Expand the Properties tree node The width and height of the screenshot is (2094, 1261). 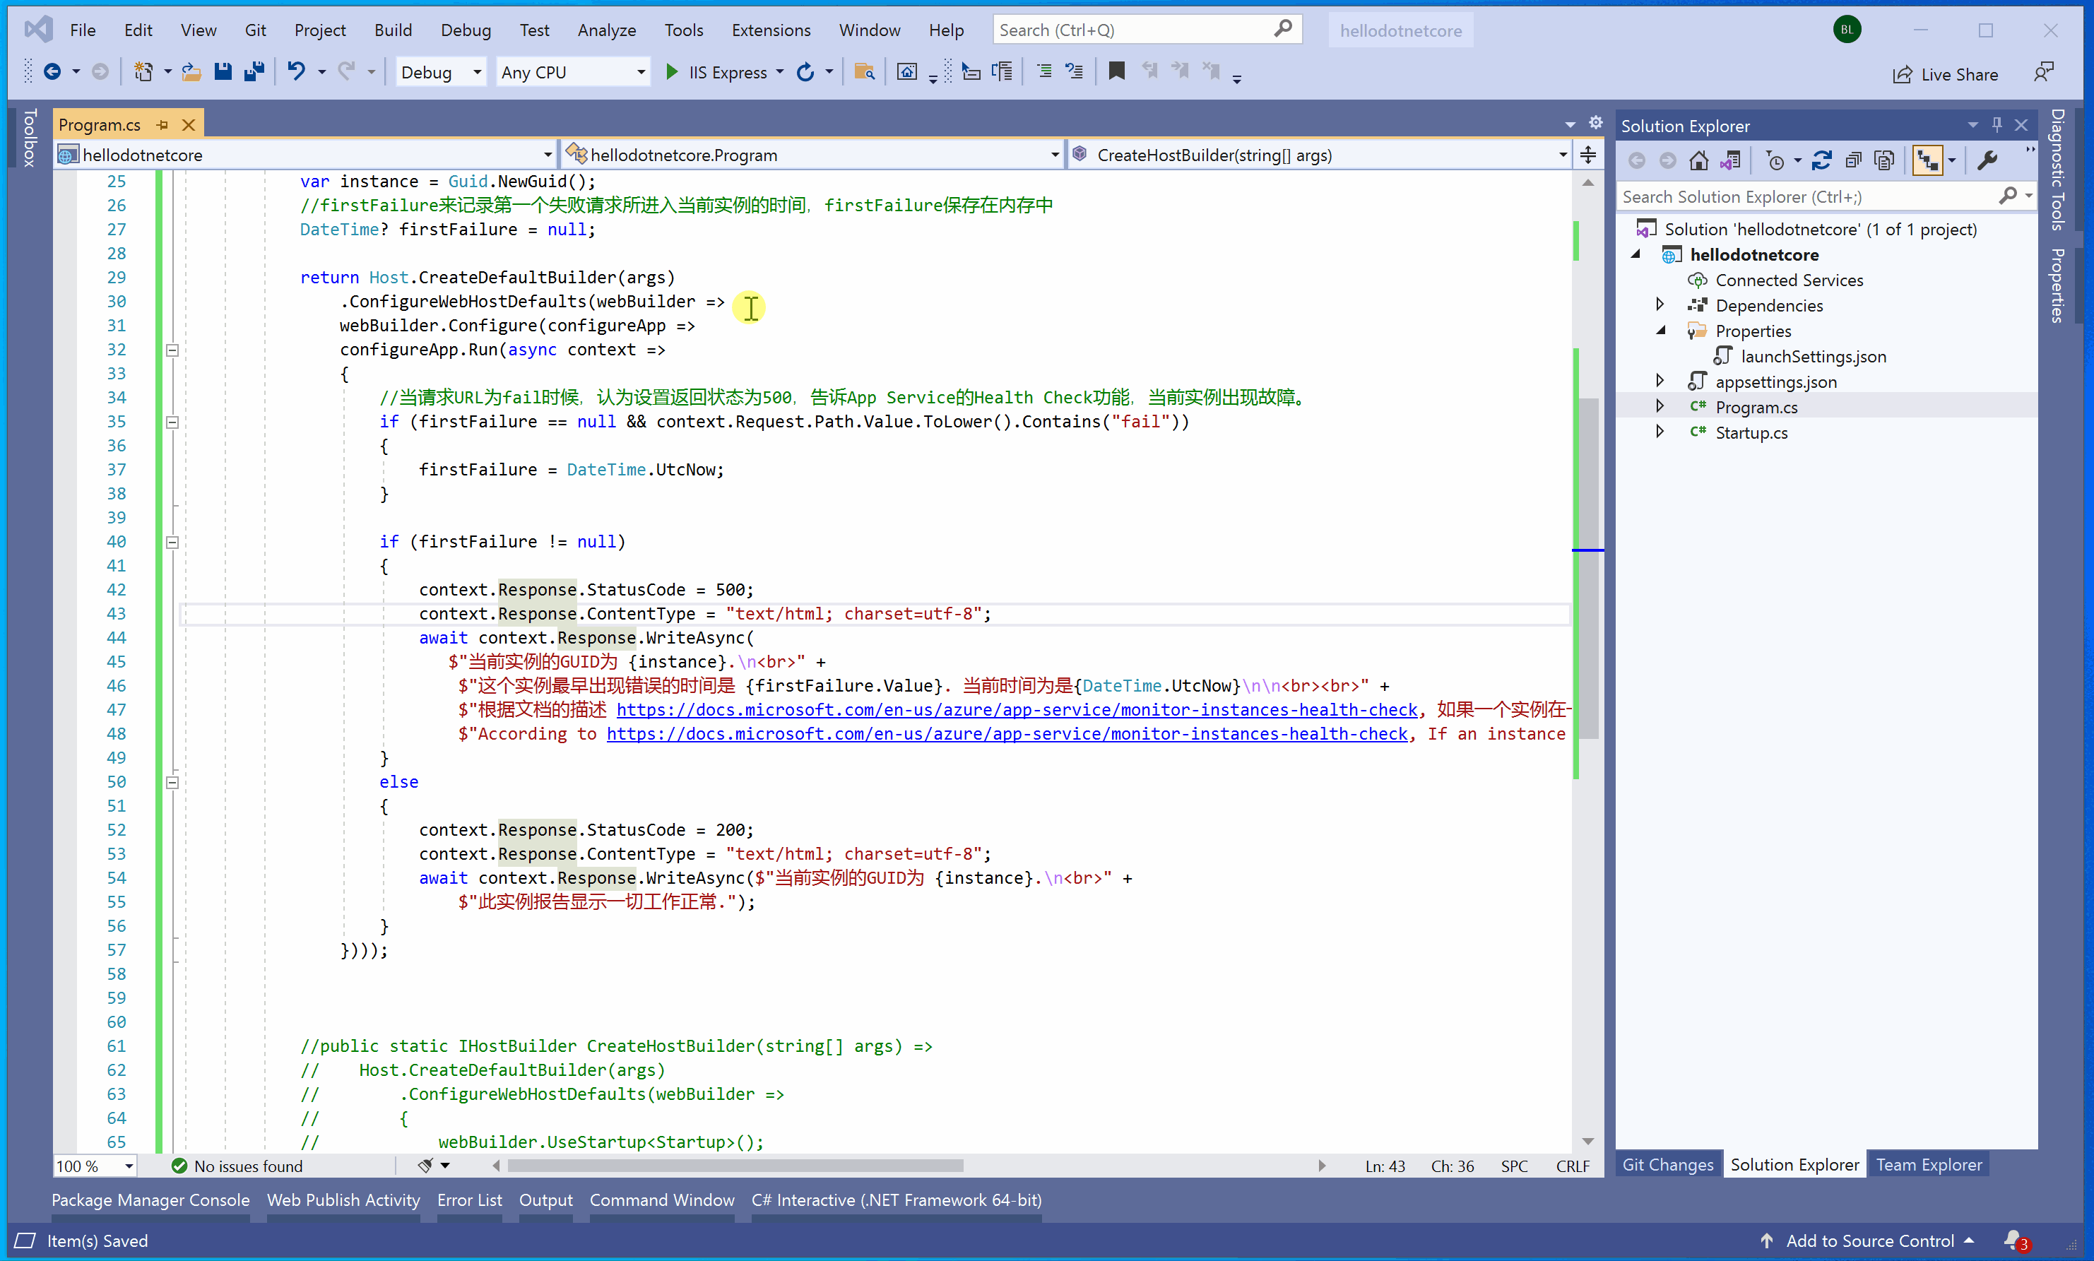coord(1660,331)
